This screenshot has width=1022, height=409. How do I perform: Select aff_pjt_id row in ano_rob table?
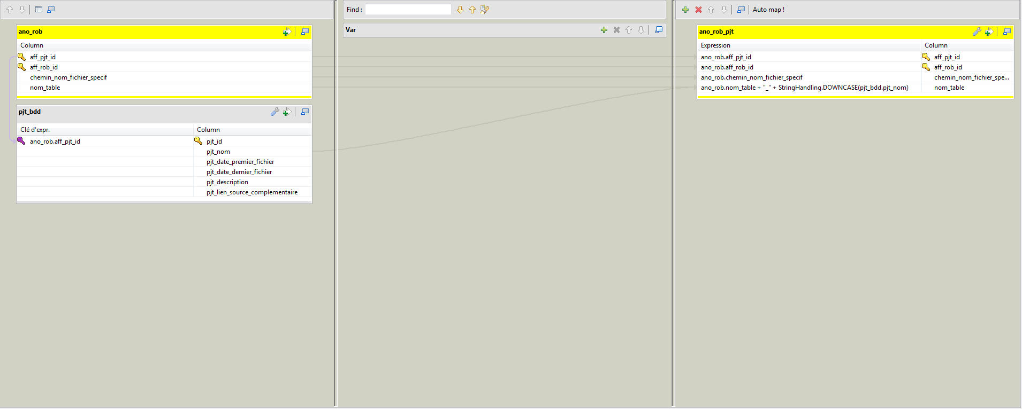tap(164, 57)
